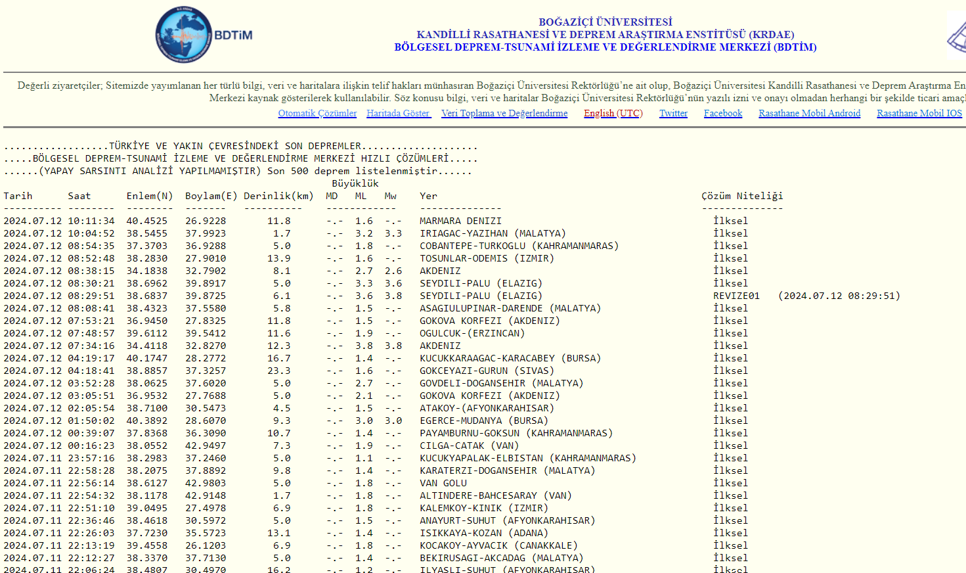Click the BÖLGESEL DEPREM-TSUNAMİ İZLEME heading line
Image resolution: width=966 pixels, height=573 pixels.
pos(605,47)
